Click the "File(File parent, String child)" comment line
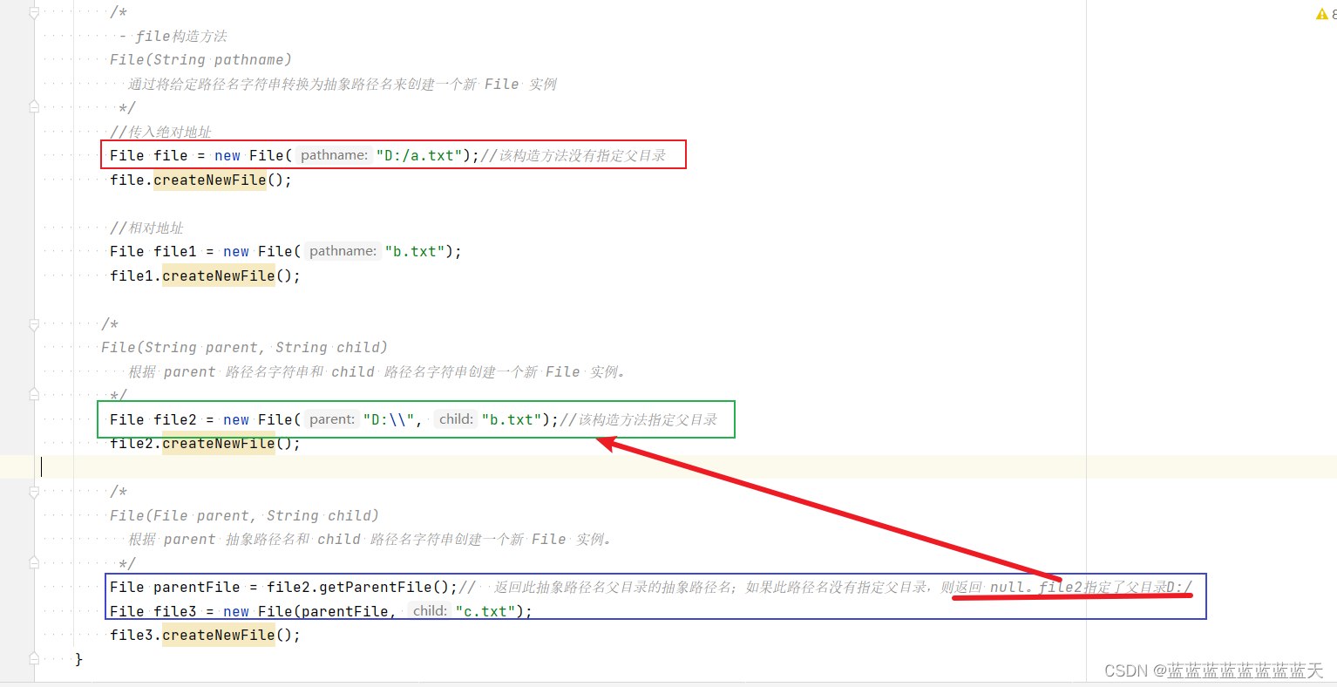Screen dimensions: 1337x687 [x=244, y=515]
